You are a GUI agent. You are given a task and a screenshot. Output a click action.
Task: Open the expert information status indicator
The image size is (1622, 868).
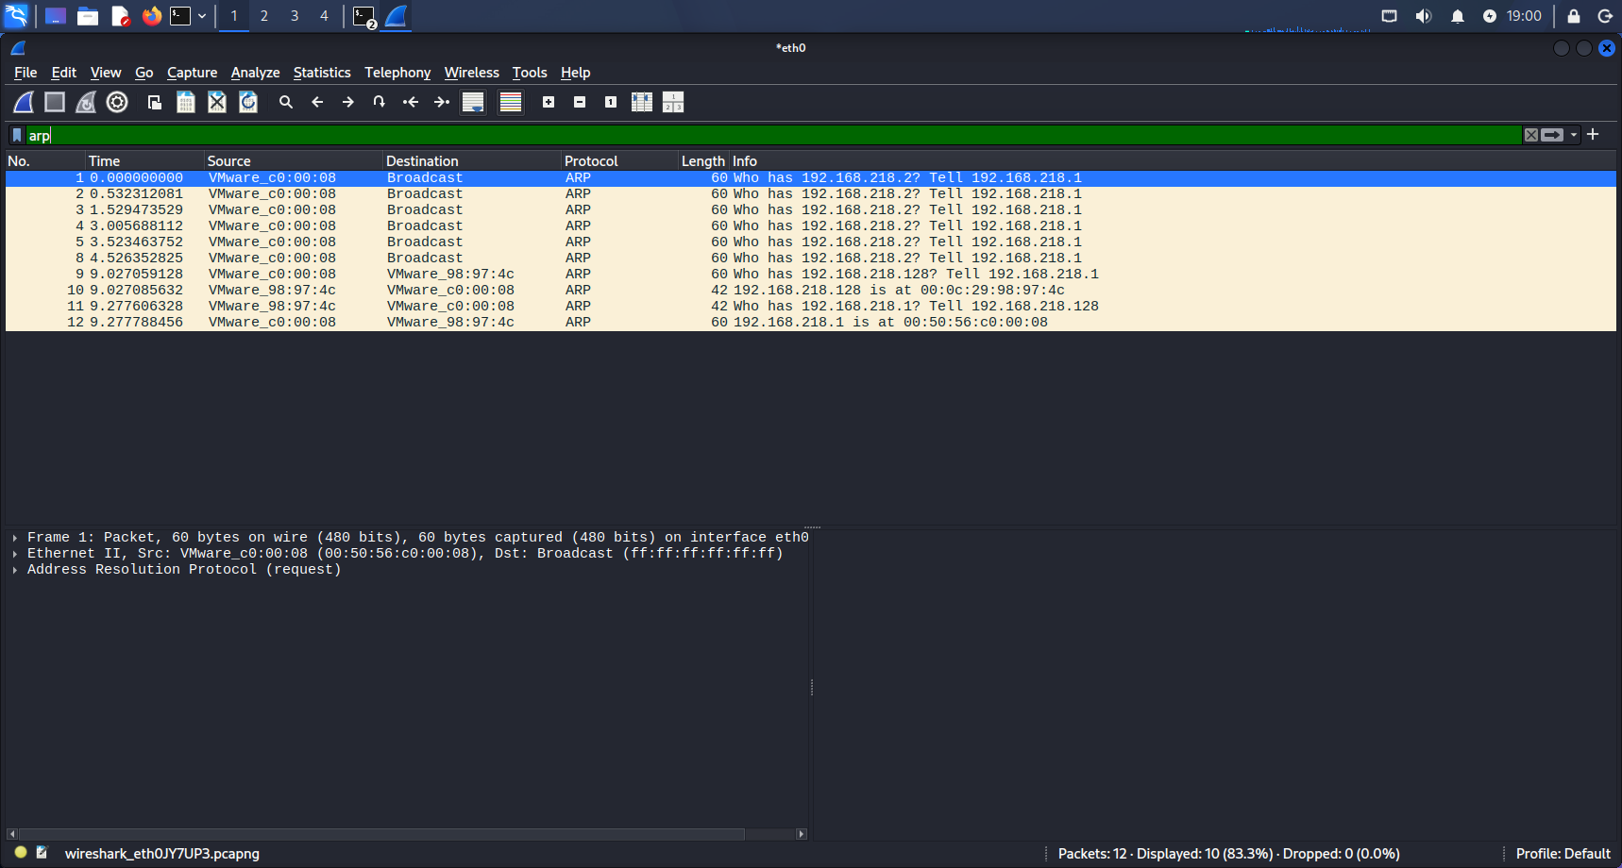pyautogui.click(x=21, y=853)
